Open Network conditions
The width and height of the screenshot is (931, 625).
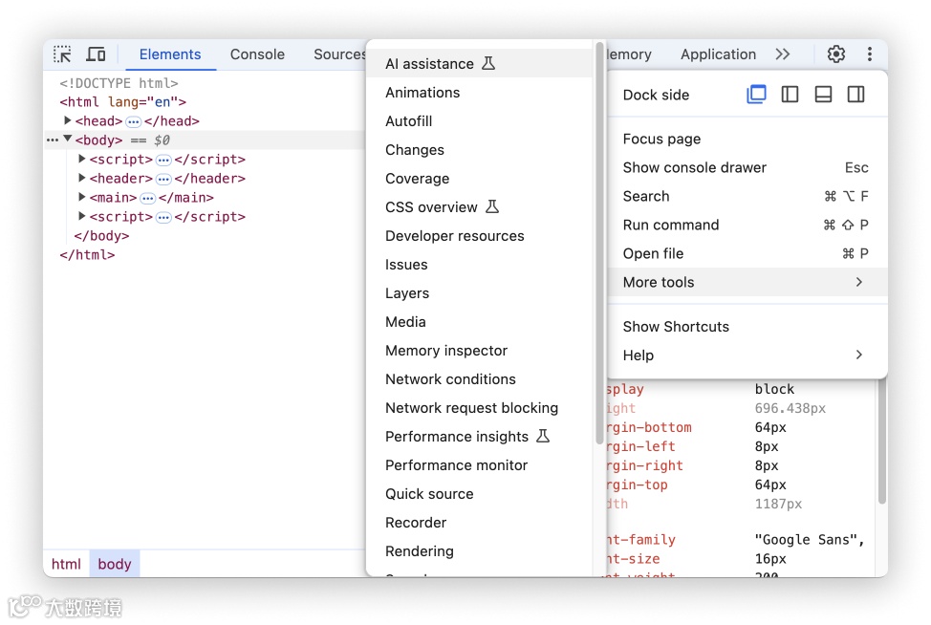point(480,379)
